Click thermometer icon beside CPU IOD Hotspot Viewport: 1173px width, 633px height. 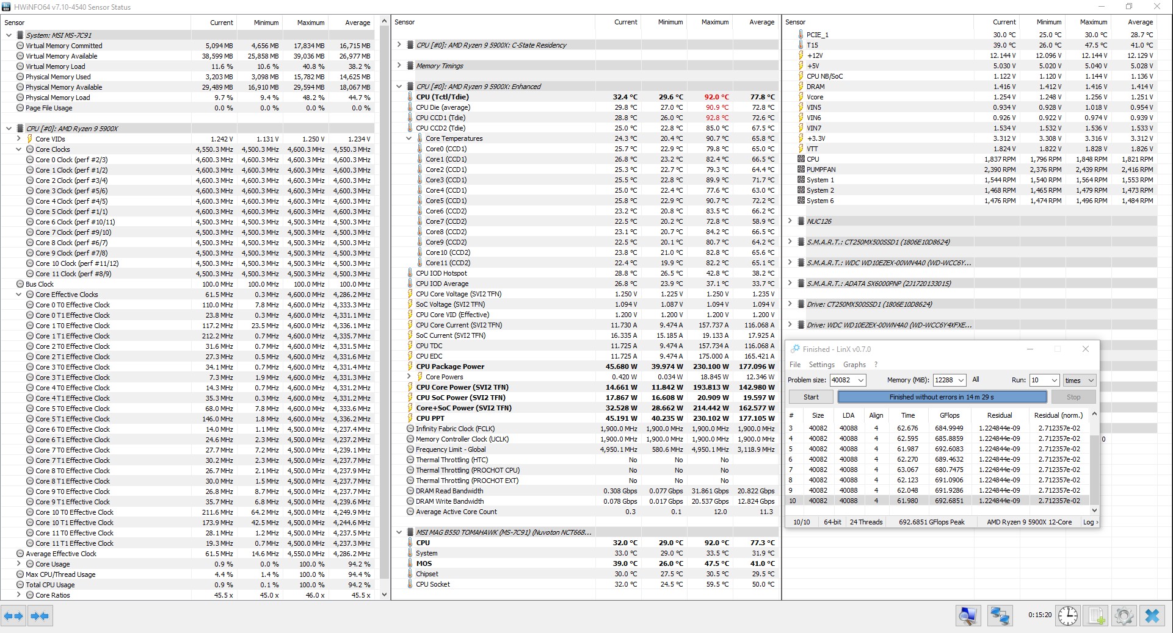point(410,273)
